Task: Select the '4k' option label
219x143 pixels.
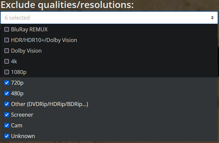Action: (x=14, y=61)
